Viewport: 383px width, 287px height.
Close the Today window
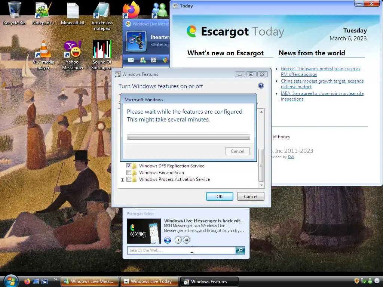pos(371,3)
